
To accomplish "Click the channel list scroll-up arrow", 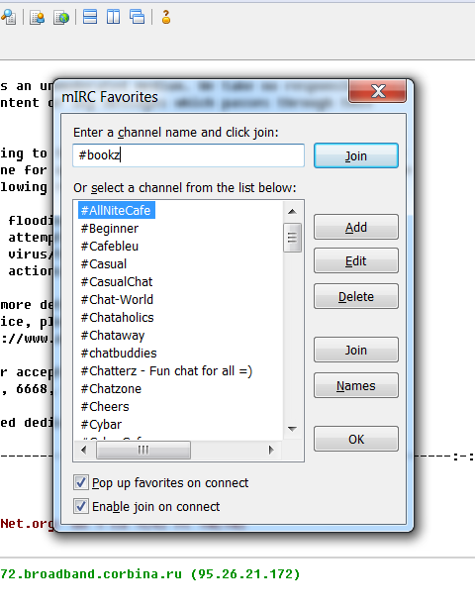I will coord(292,211).
